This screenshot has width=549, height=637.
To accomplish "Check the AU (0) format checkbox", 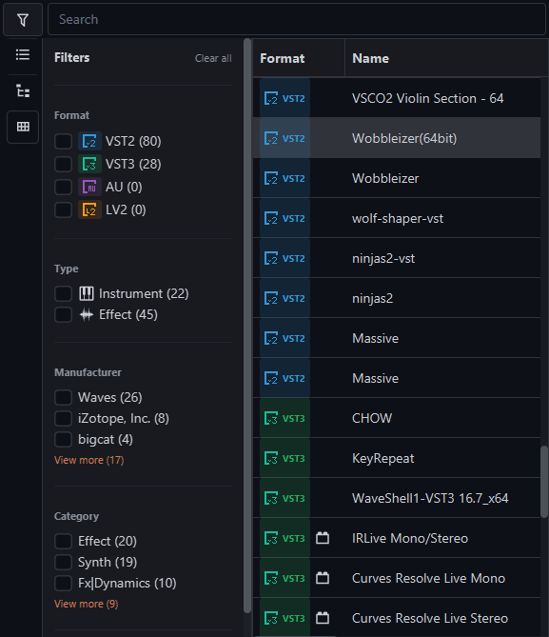I will coord(64,187).
